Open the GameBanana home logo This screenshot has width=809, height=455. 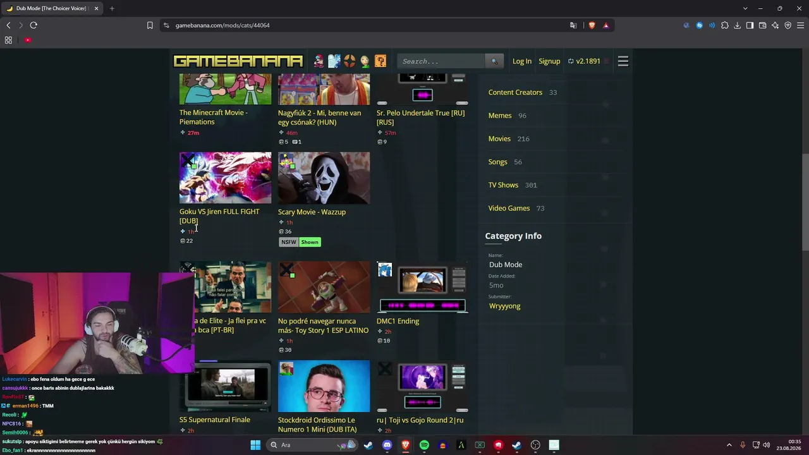(238, 61)
